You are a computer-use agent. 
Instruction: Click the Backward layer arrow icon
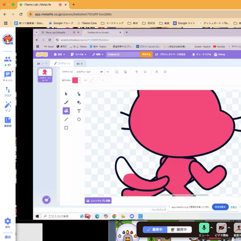tap(145, 72)
